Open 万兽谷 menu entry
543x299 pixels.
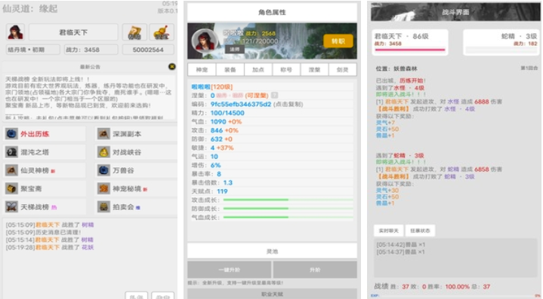[136, 170]
